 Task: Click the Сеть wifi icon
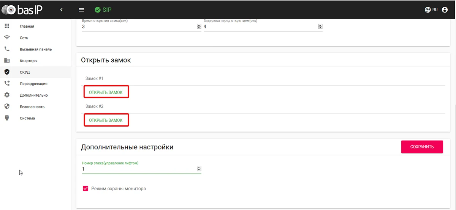[x=6, y=38]
